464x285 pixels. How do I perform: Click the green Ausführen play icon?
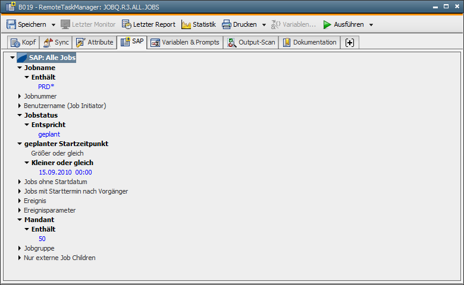pyautogui.click(x=327, y=24)
